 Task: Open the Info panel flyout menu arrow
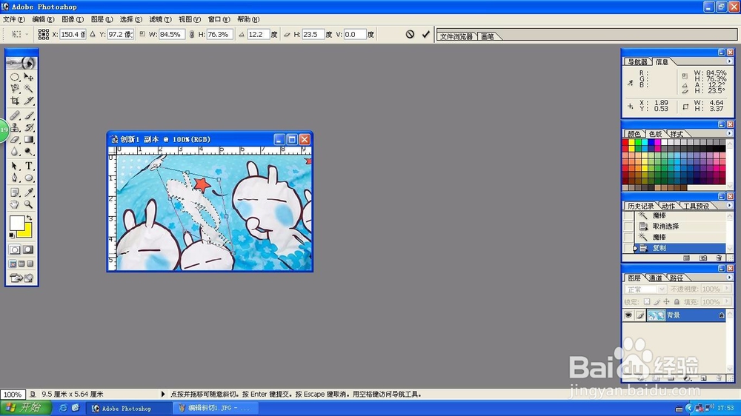pos(728,61)
